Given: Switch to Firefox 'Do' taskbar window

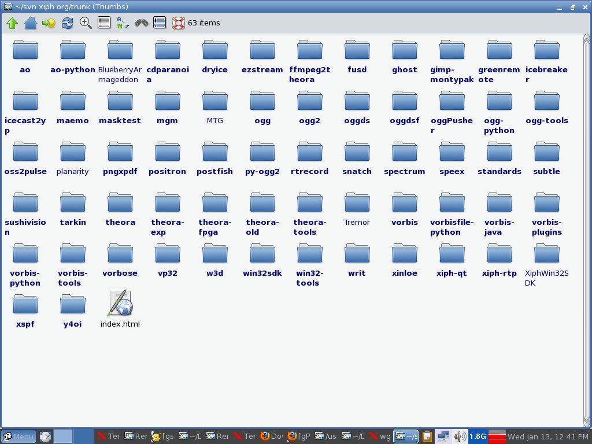Looking at the screenshot, I should pyautogui.click(x=272, y=436).
